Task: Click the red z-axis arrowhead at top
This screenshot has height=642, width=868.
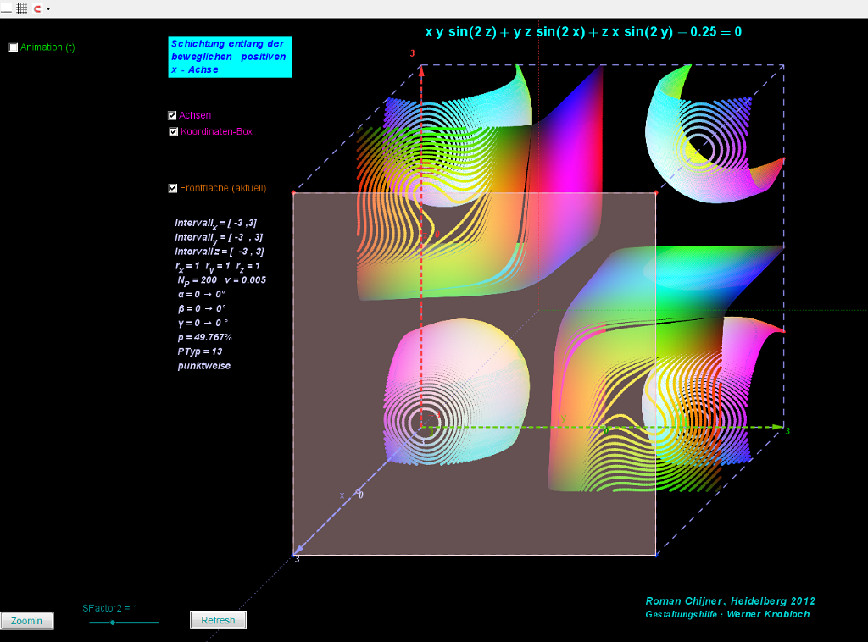Action: click(x=421, y=69)
